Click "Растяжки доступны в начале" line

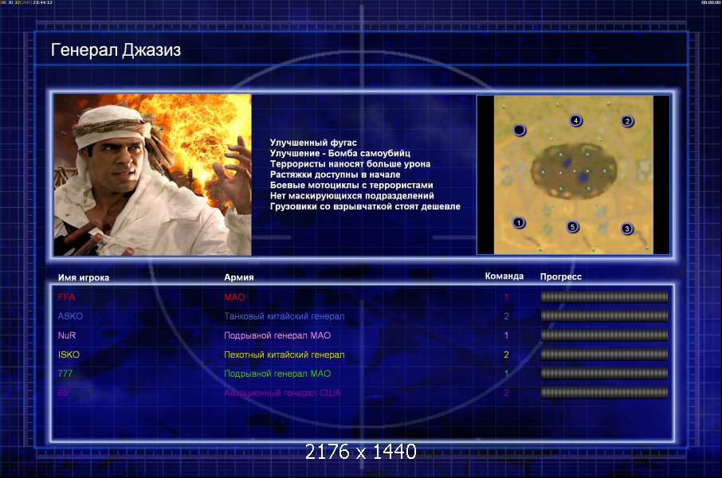click(x=335, y=174)
